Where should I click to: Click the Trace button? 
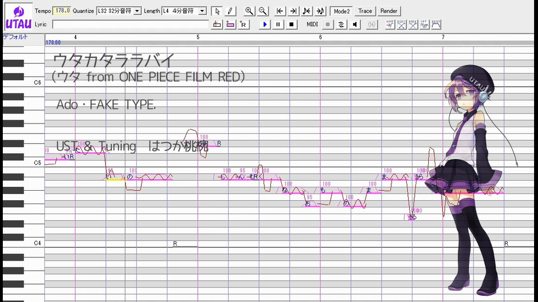[365, 11]
